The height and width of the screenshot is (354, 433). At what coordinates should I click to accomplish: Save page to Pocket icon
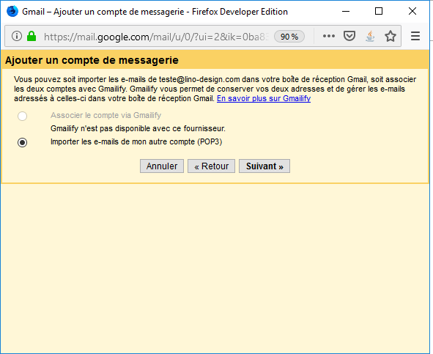point(349,36)
